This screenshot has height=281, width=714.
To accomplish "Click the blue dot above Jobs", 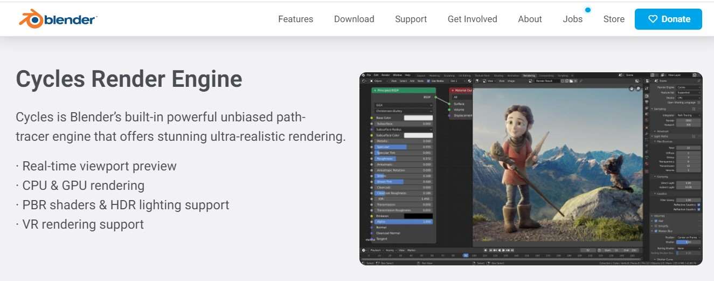I will click(587, 10).
